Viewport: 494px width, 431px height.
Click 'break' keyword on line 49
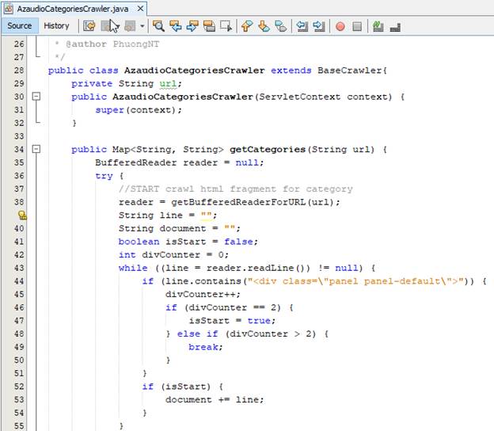pyautogui.click(x=203, y=347)
